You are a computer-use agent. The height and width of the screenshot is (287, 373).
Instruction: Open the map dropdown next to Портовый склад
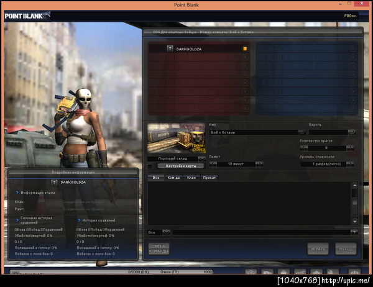201,158
